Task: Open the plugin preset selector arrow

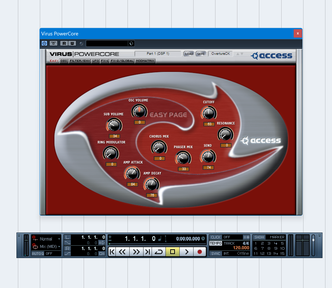Action: pos(131,43)
